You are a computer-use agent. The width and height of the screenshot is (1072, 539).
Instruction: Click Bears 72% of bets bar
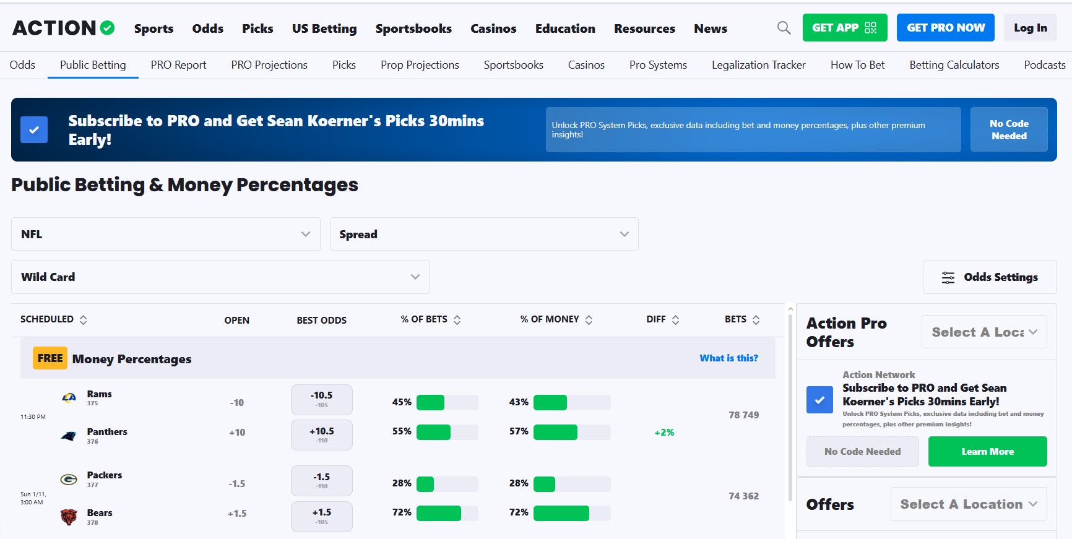click(x=447, y=513)
